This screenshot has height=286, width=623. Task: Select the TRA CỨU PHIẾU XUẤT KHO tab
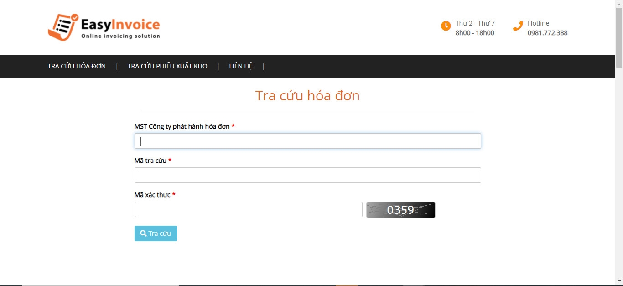point(167,66)
